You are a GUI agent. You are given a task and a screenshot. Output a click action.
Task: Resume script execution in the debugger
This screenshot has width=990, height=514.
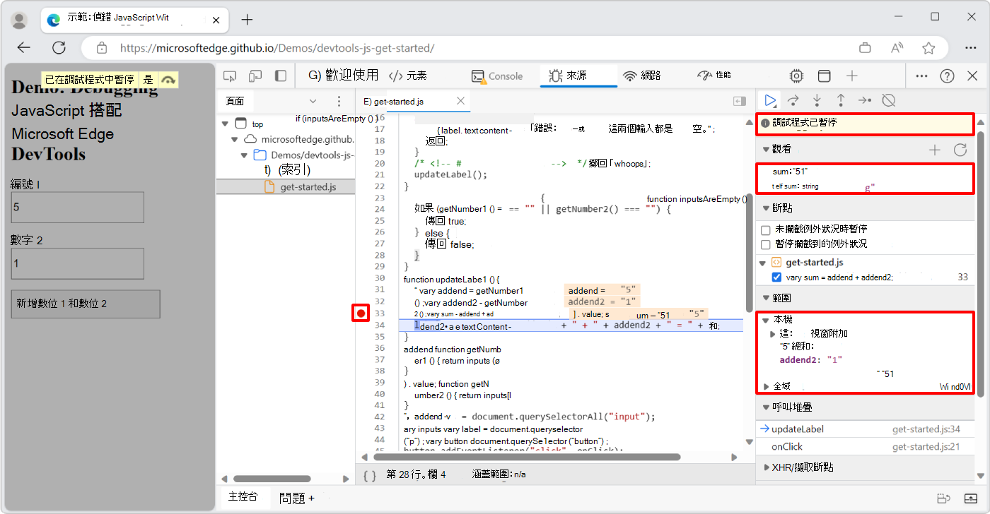point(770,100)
